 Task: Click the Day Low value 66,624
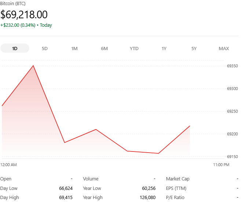[66, 188]
